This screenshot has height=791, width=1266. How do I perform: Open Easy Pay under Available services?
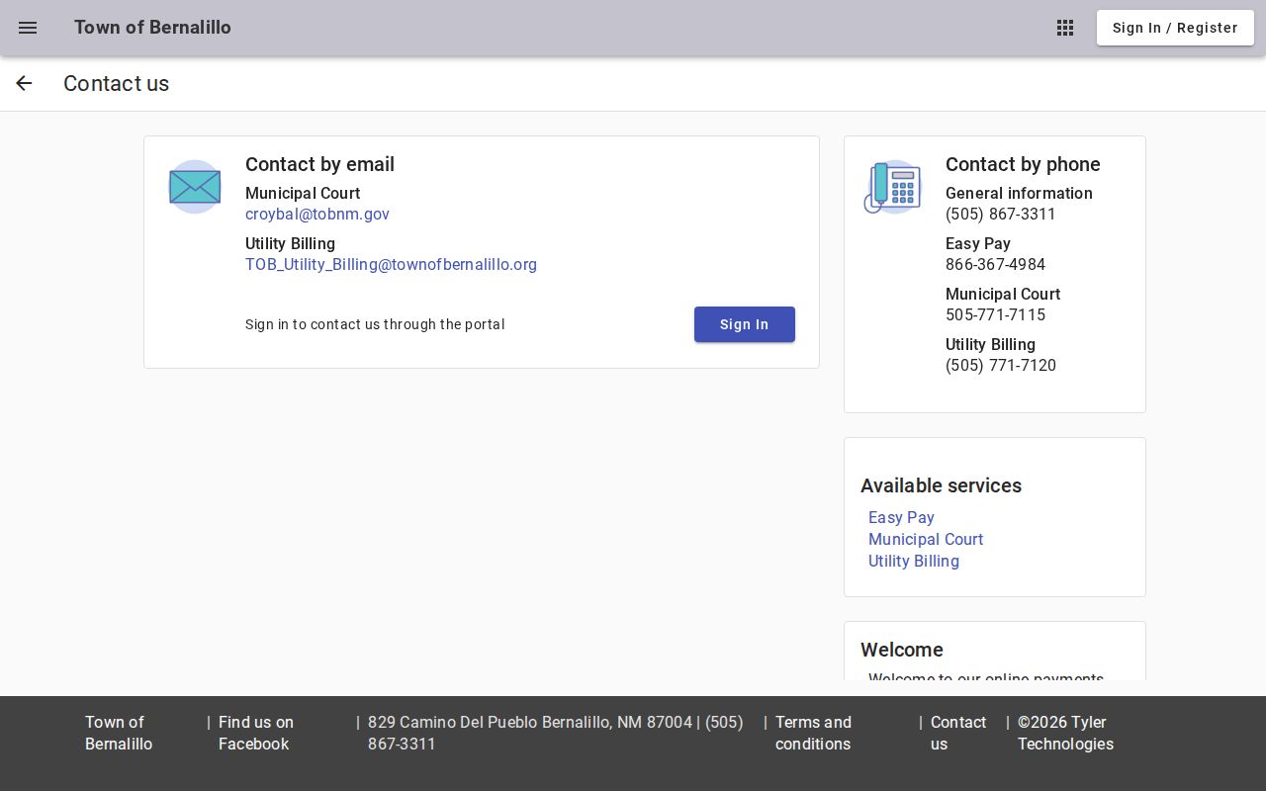coord(901,517)
